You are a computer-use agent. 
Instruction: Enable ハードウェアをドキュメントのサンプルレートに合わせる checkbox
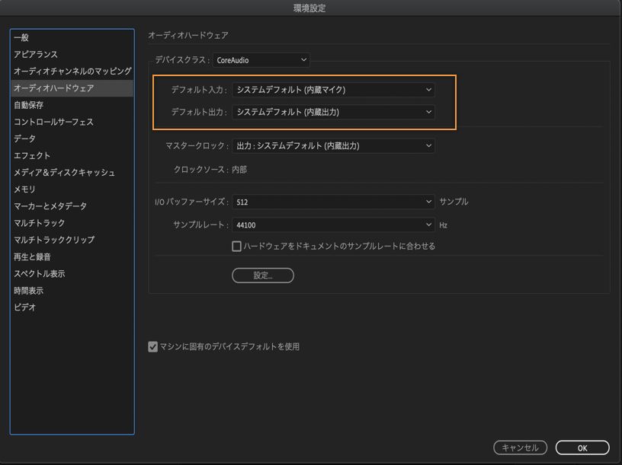coord(237,247)
